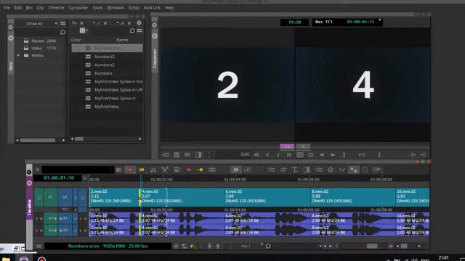The height and width of the screenshot is (261, 465).
Task: Open the Mas TC1 timecode dropdown
Action: (379, 20)
